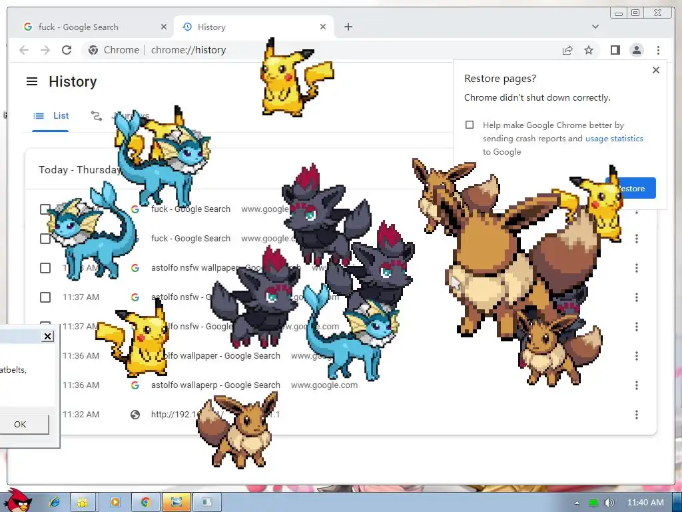682x512 pixels.
Task: Click the Today - Thursday date heading
Action: click(80, 170)
